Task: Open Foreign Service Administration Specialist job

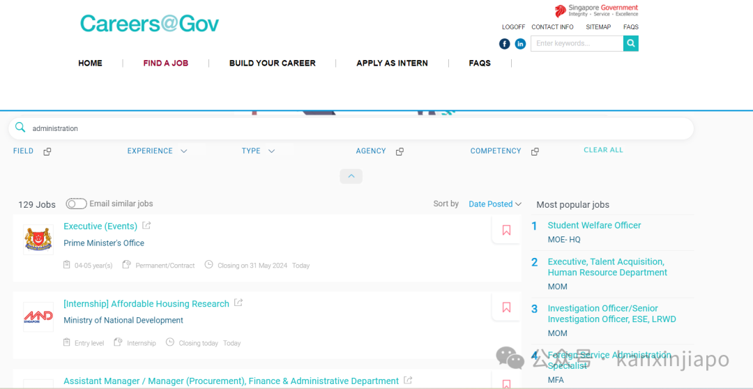Action: [x=609, y=360]
